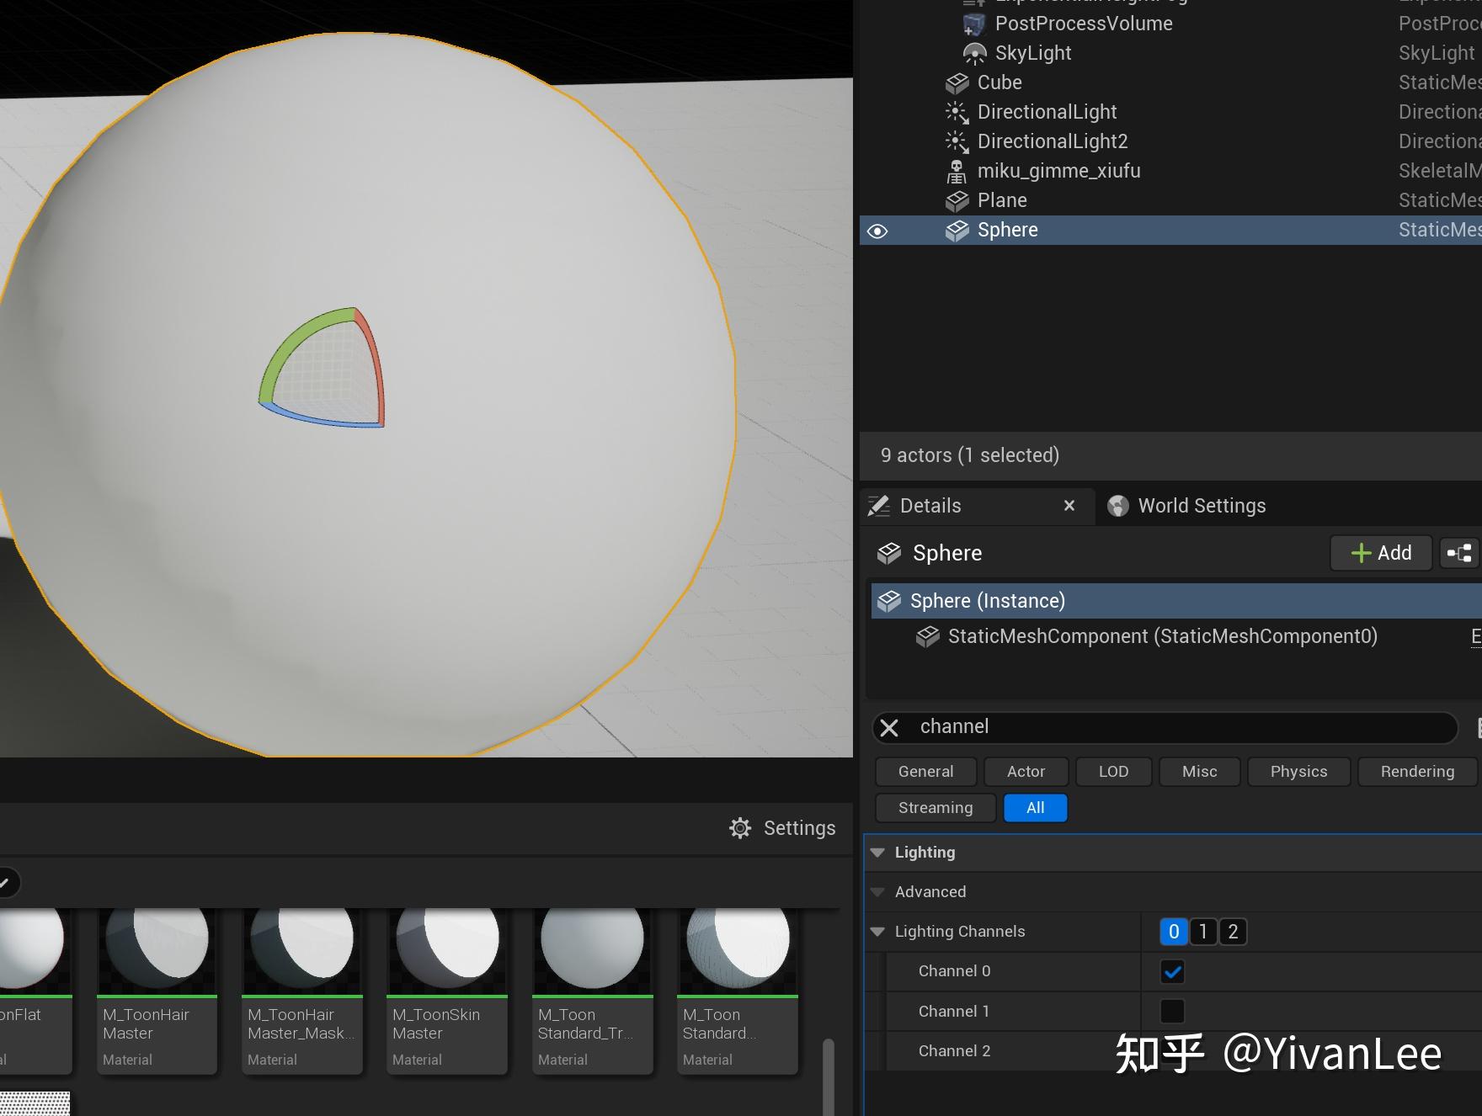
Task: Click the miku_gimme_xiufu name in the Outliner
Action: point(1059,172)
